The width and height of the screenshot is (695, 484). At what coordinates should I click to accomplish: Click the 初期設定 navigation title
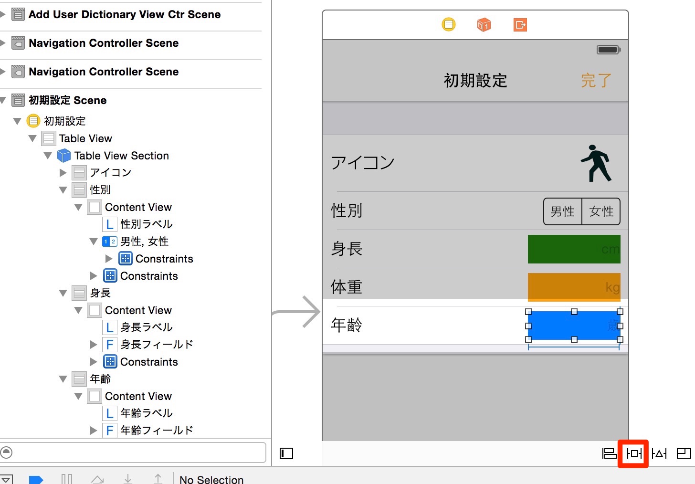(x=475, y=80)
